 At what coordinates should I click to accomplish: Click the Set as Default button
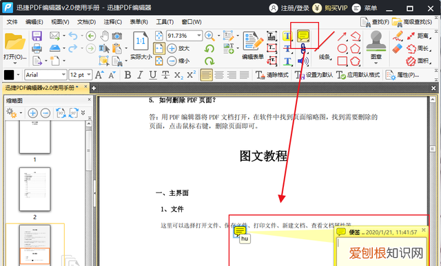(314, 75)
